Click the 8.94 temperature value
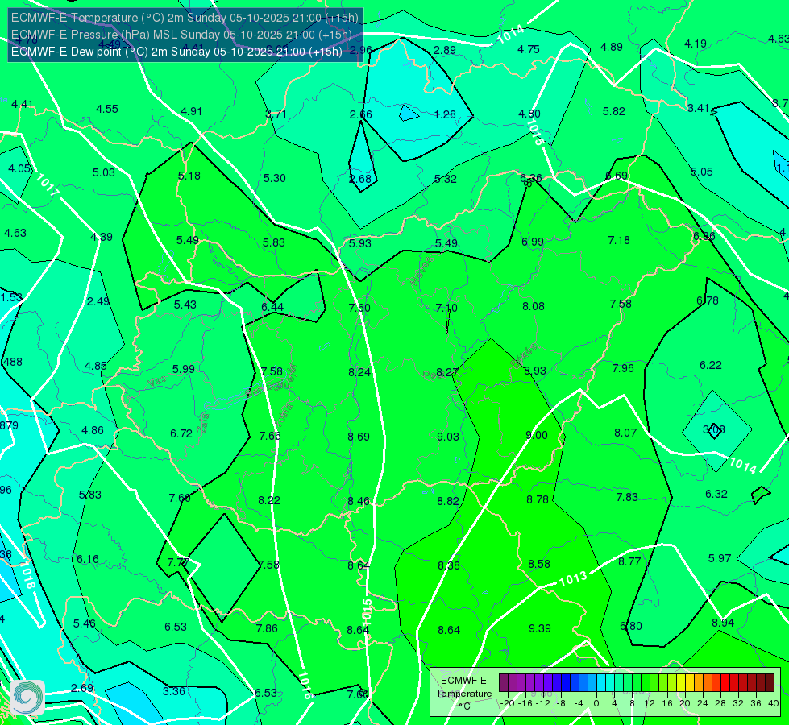The width and height of the screenshot is (789, 725). coord(723,623)
